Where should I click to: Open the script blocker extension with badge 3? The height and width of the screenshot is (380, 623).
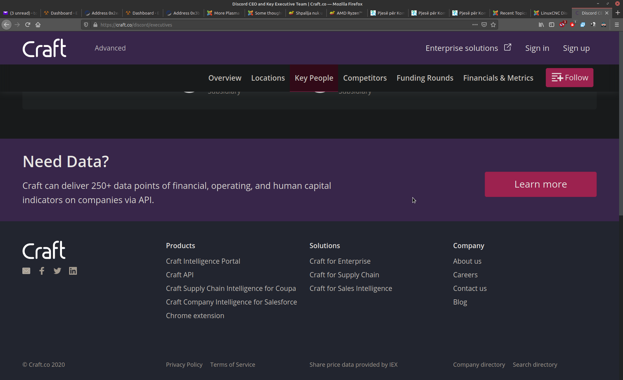point(562,24)
